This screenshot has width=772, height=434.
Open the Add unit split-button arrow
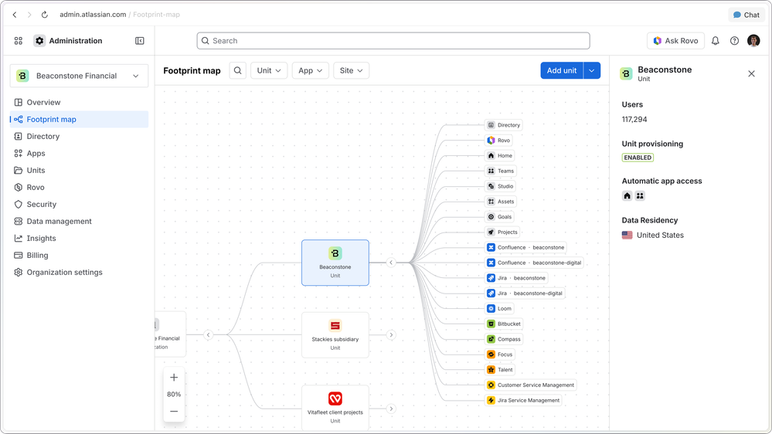[x=592, y=70]
